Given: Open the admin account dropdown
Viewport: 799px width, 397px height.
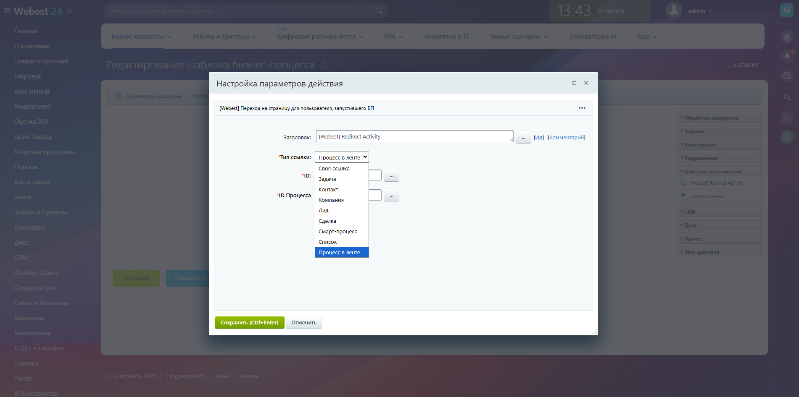Looking at the screenshot, I should point(697,10).
